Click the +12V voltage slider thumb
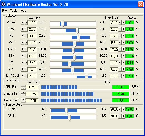Image resolution: width=145 pixels, height=136 pixels. click(x=73, y=51)
